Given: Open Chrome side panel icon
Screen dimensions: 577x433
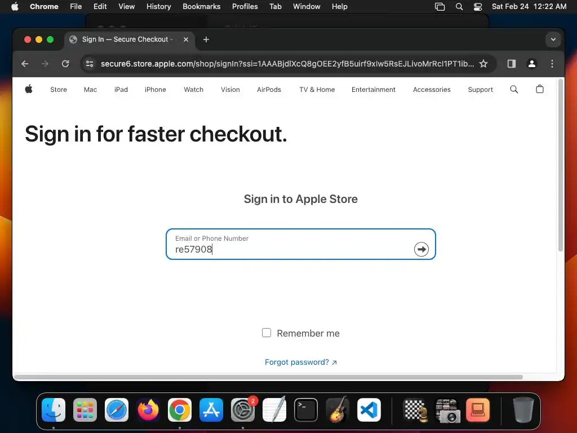Looking at the screenshot, I should [512, 64].
